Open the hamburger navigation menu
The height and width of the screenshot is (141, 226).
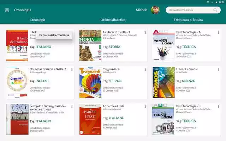tap(7, 10)
